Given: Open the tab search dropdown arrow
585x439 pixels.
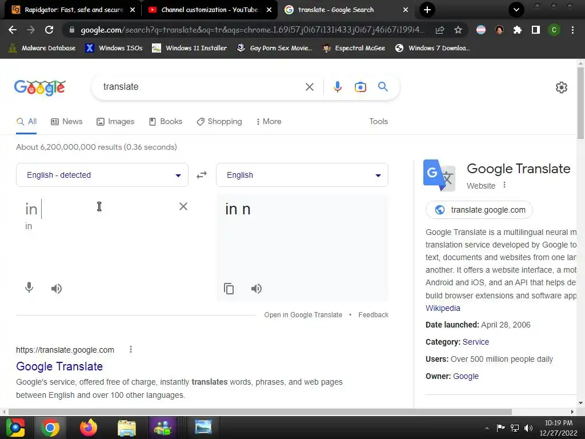Looking at the screenshot, I should pos(516,10).
